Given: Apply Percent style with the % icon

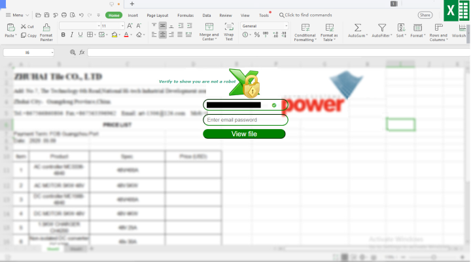Looking at the screenshot, I should tap(257, 35).
